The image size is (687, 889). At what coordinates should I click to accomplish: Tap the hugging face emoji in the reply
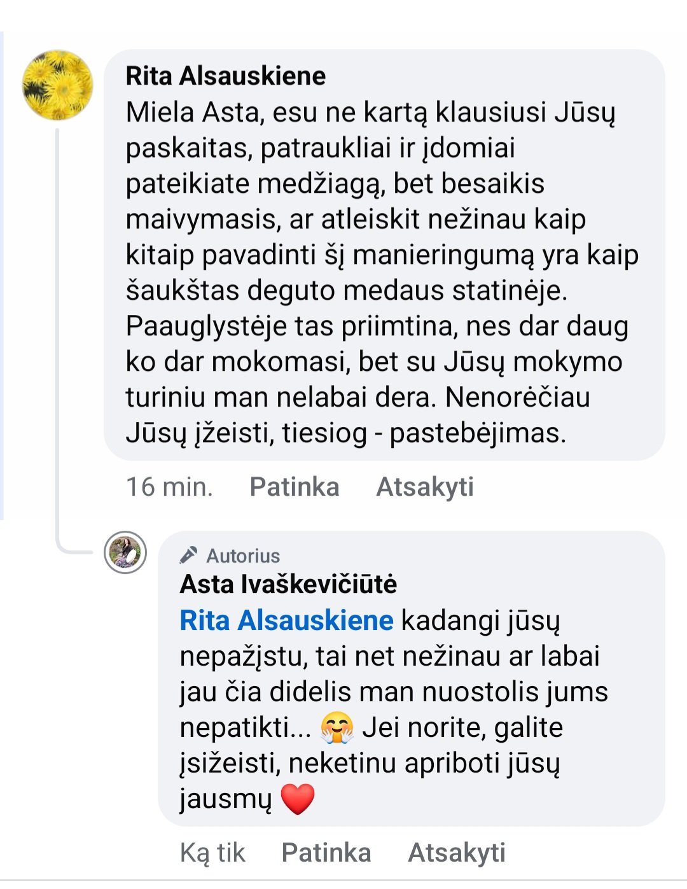(337, 728)
